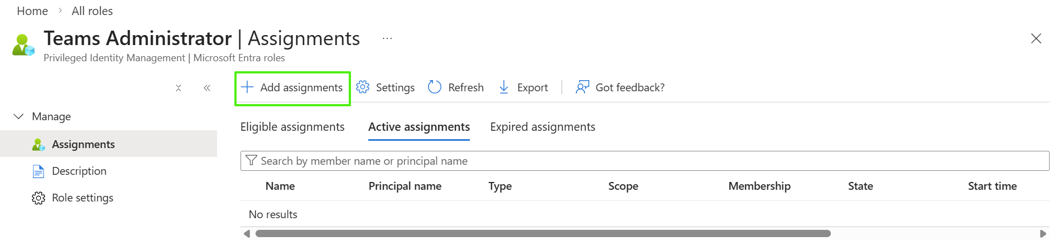Click the horizontal scrollbar left arrow

[x=247, y=234]
